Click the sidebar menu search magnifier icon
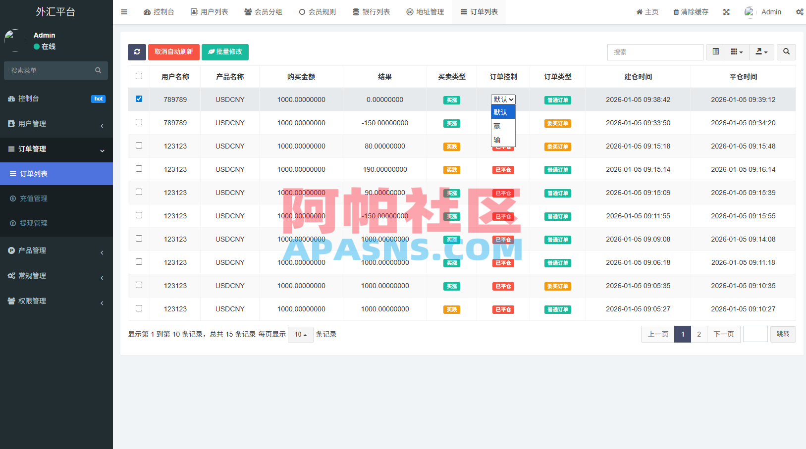This screenshot has width=806, height=449. [x=98, y=70]
